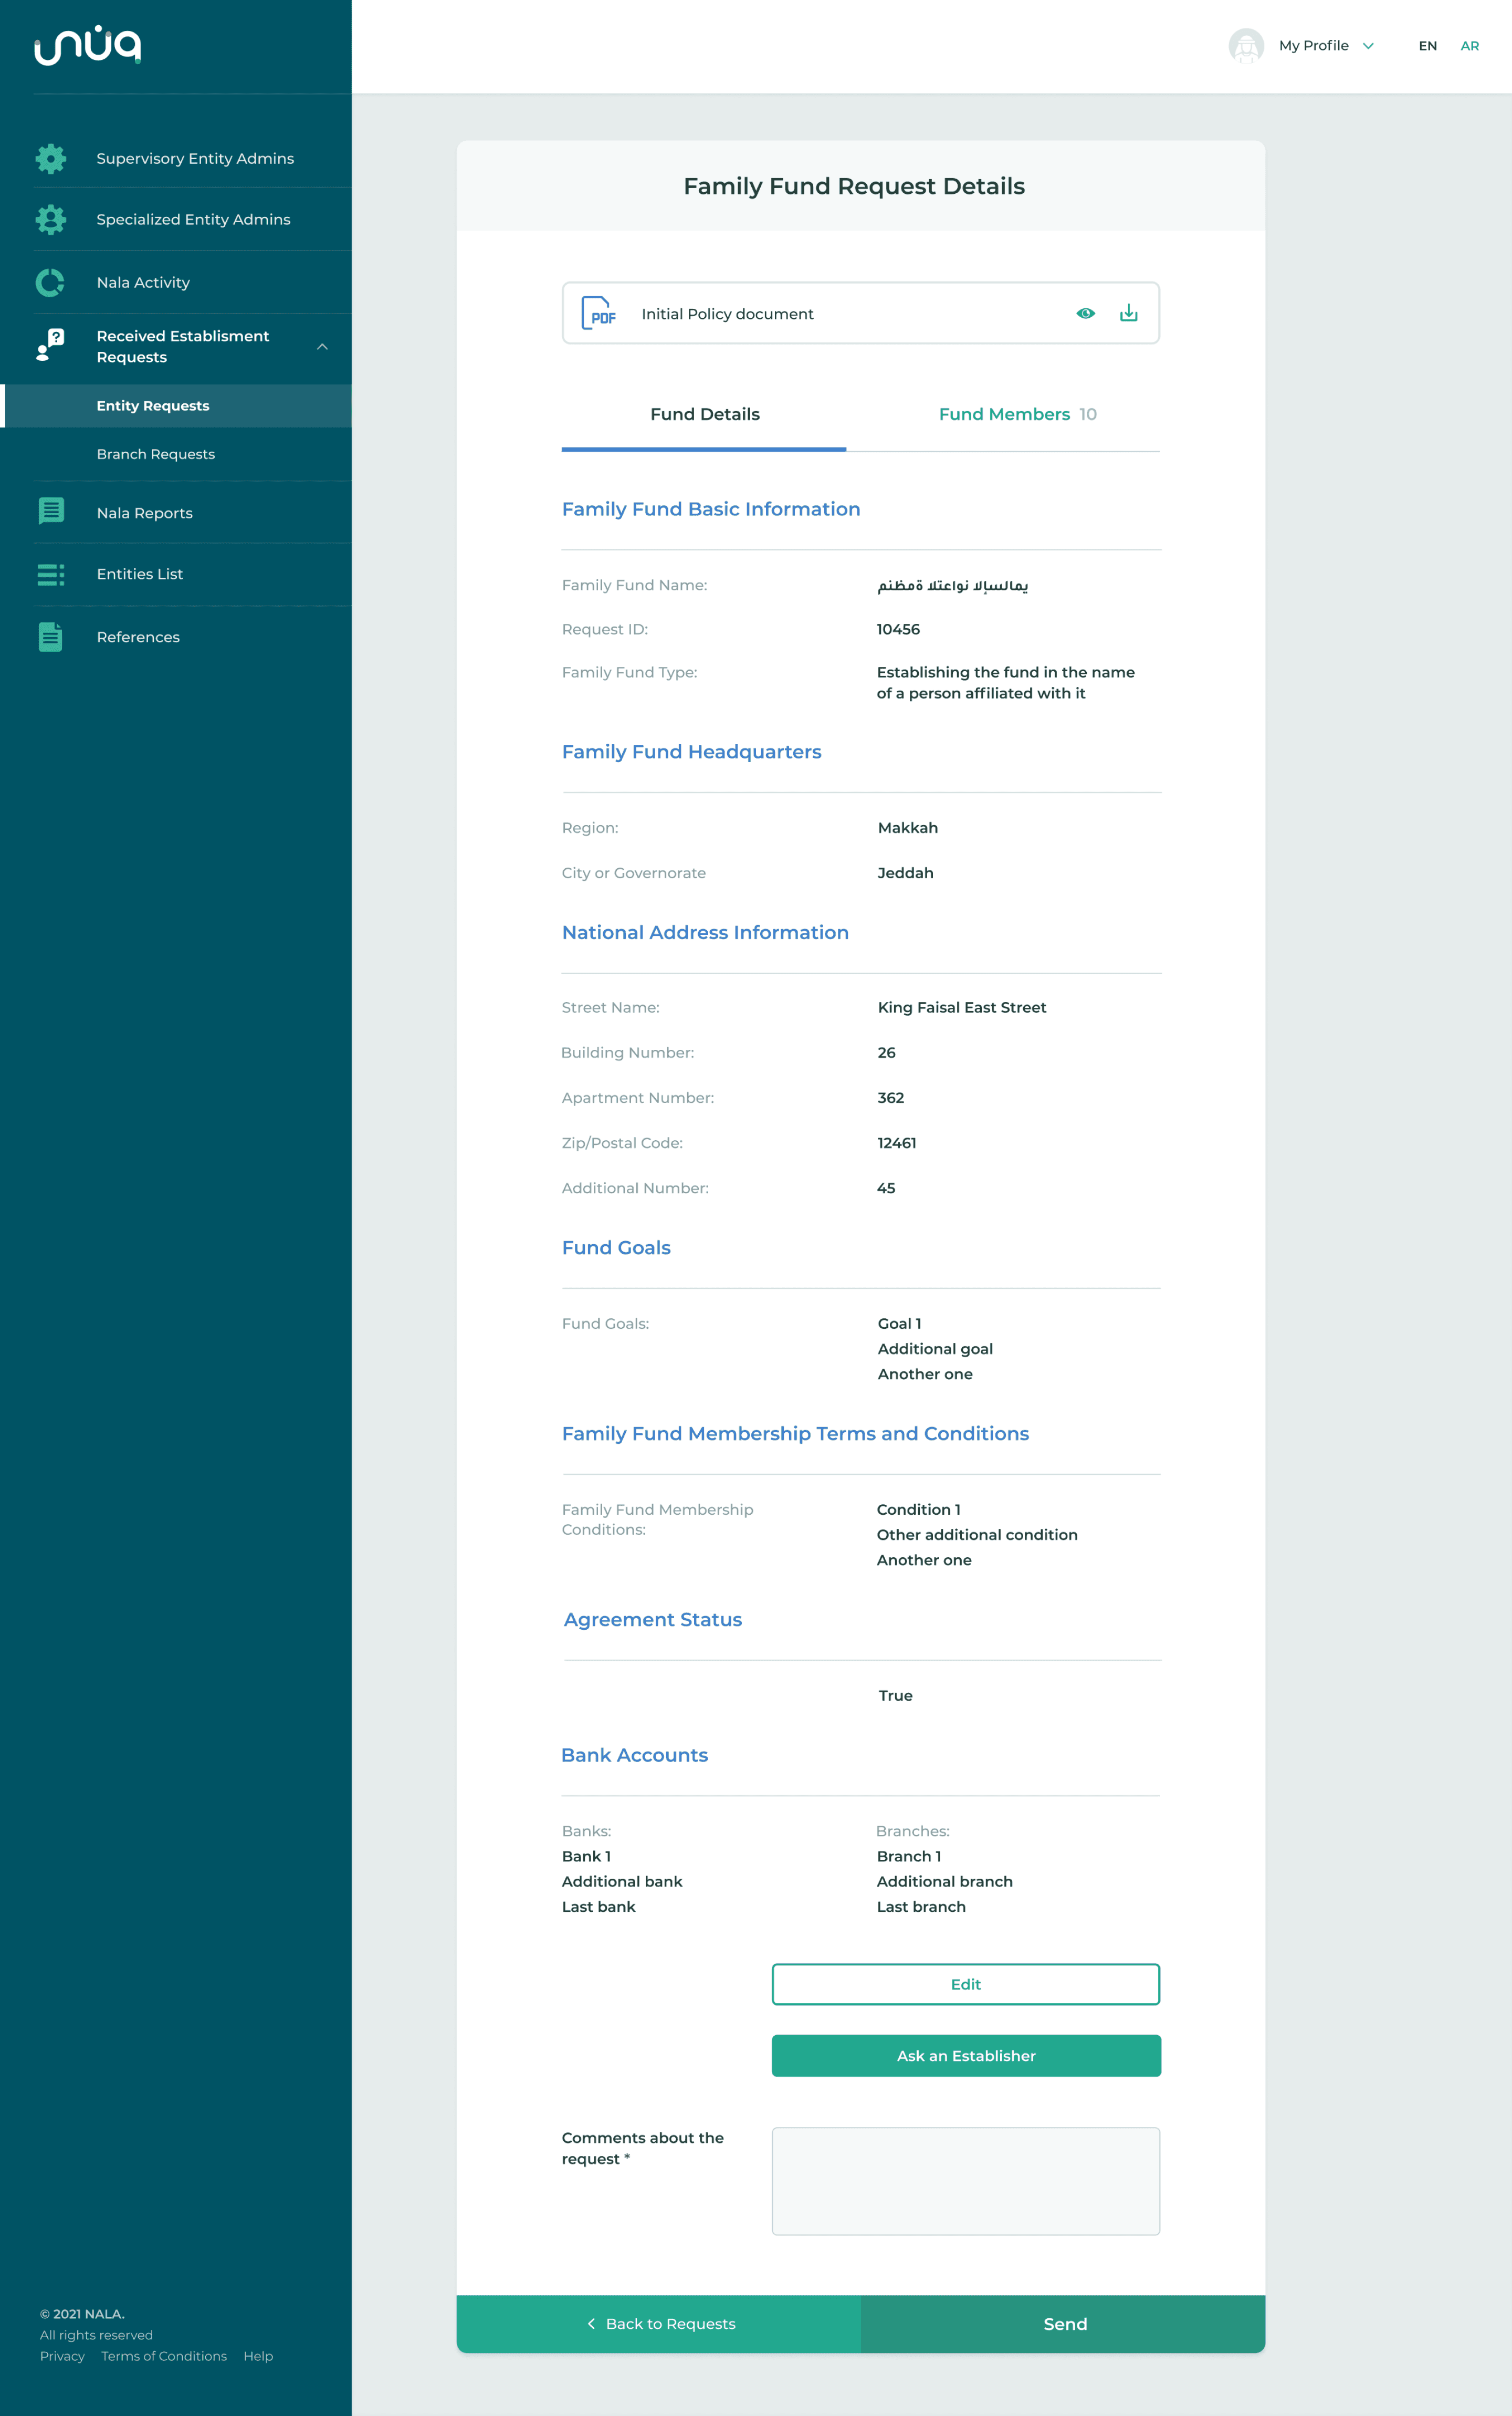Click the Entities List icon
1512x2416 pixels.
click(x=51, y=574)
